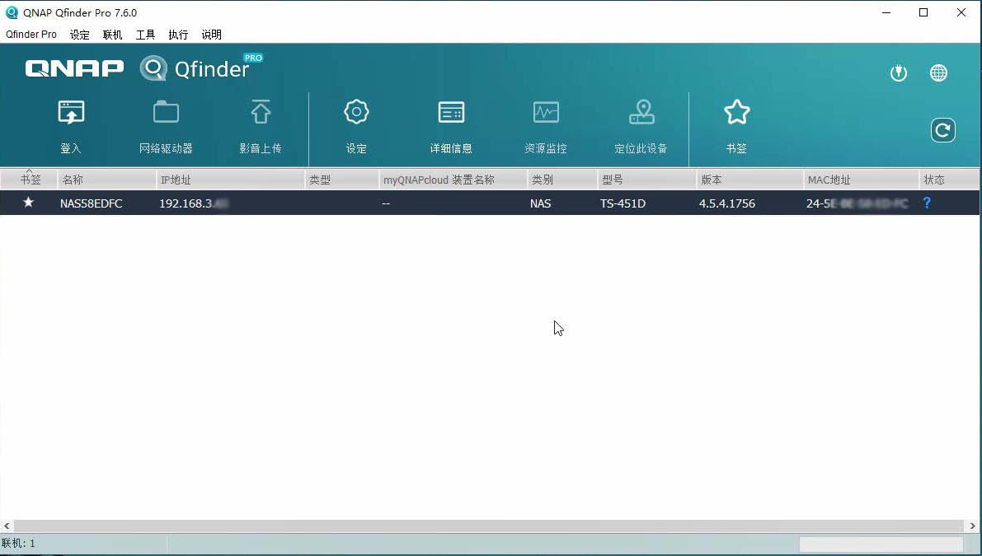Sort by 类别 column header
Image resolution: width=982 pixels, height=556 pixels.
562,180
